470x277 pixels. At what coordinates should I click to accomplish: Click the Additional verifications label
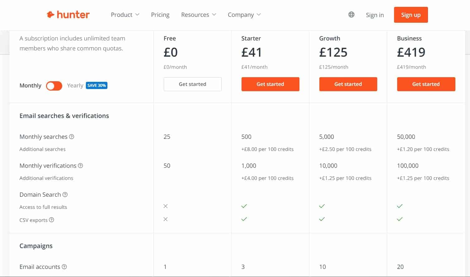(x=46, y=178)
